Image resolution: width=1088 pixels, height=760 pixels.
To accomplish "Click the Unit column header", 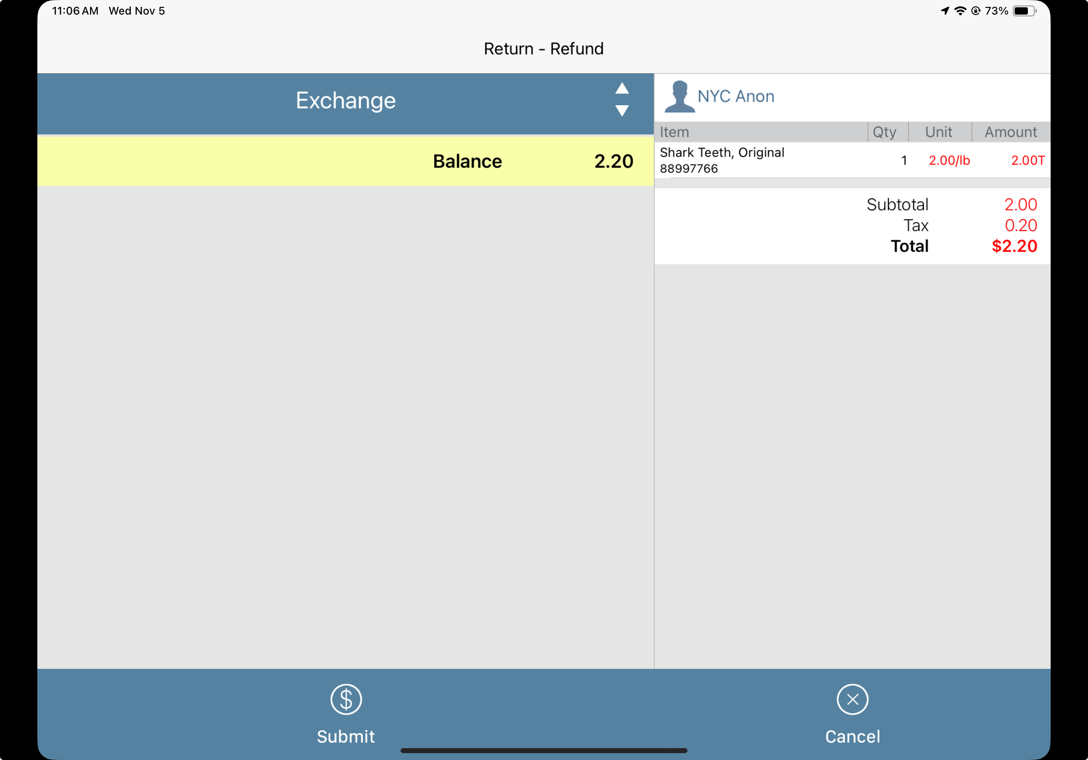I will click(x=938, y=132).
